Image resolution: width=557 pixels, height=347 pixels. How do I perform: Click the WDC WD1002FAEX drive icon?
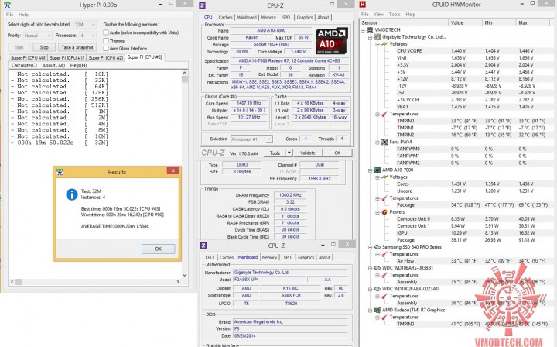378,289
